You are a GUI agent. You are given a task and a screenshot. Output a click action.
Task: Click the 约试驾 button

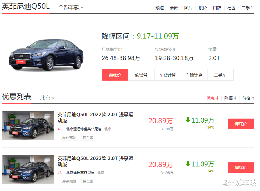pyautogui.click(x=141, y=75)
